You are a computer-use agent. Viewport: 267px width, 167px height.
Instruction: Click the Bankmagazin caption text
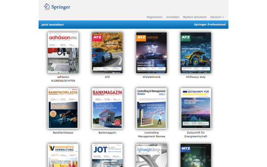tap(107, 133)
